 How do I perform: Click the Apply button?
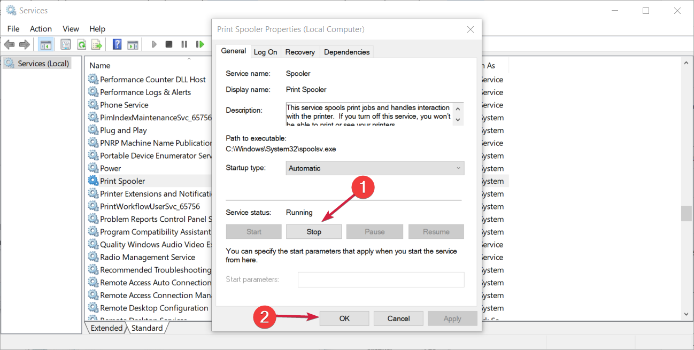tap(452, 318)
